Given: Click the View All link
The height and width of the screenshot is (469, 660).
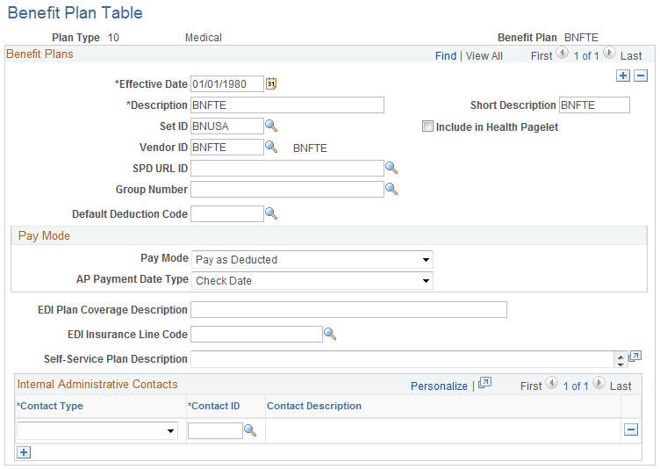Looking at the screenshot, I should coord(484,56).
